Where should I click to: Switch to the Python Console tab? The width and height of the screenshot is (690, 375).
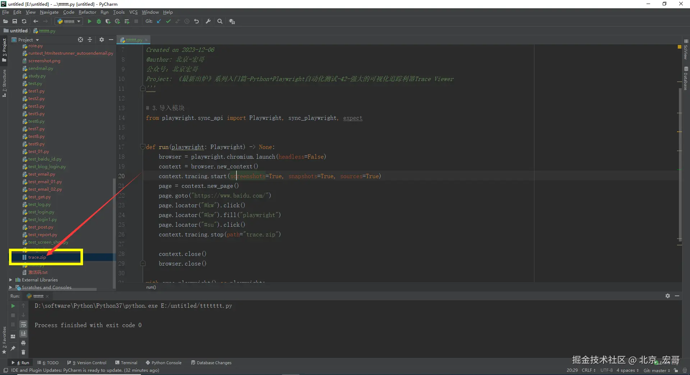(x=164, y=363)
